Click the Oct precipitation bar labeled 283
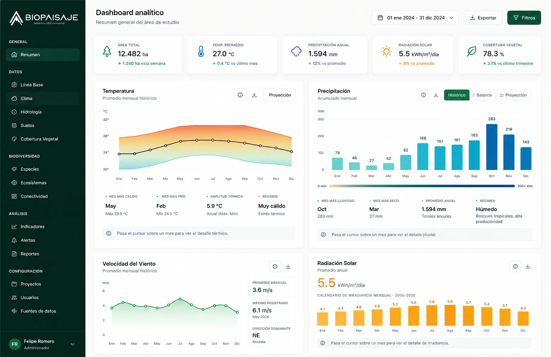Viewport: 551px width, 357px height. point(492,147)
